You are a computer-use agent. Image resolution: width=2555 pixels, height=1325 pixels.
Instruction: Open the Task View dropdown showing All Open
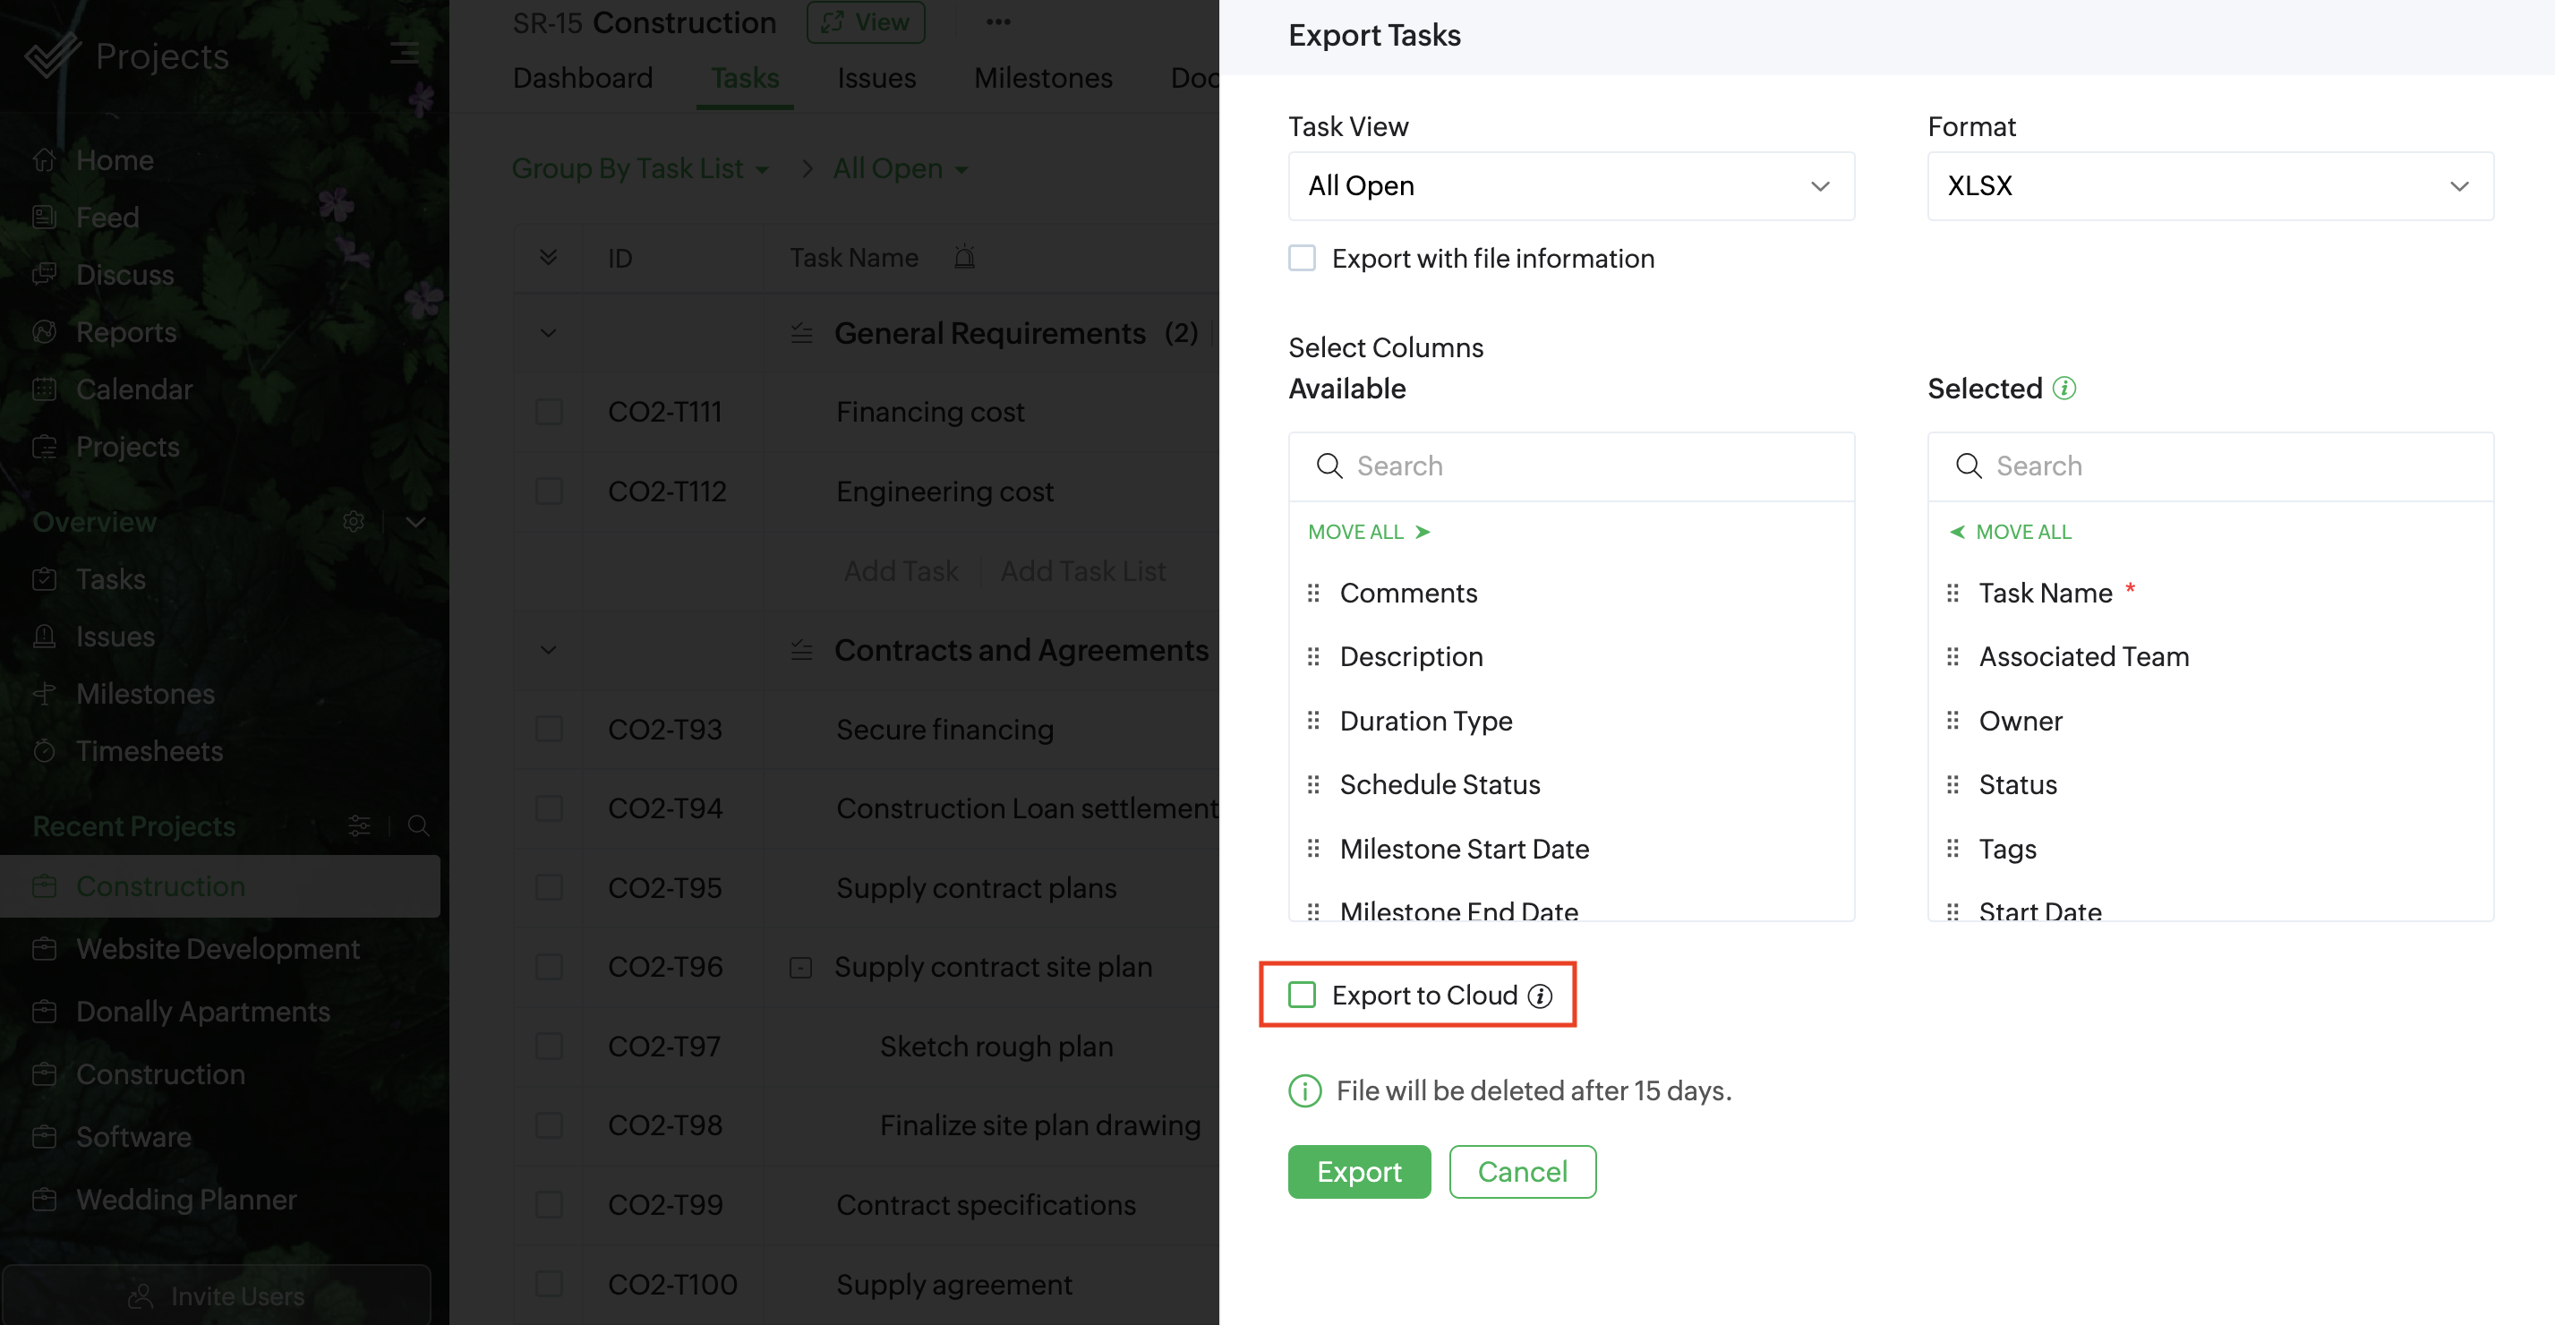[x=1570, y=185]
